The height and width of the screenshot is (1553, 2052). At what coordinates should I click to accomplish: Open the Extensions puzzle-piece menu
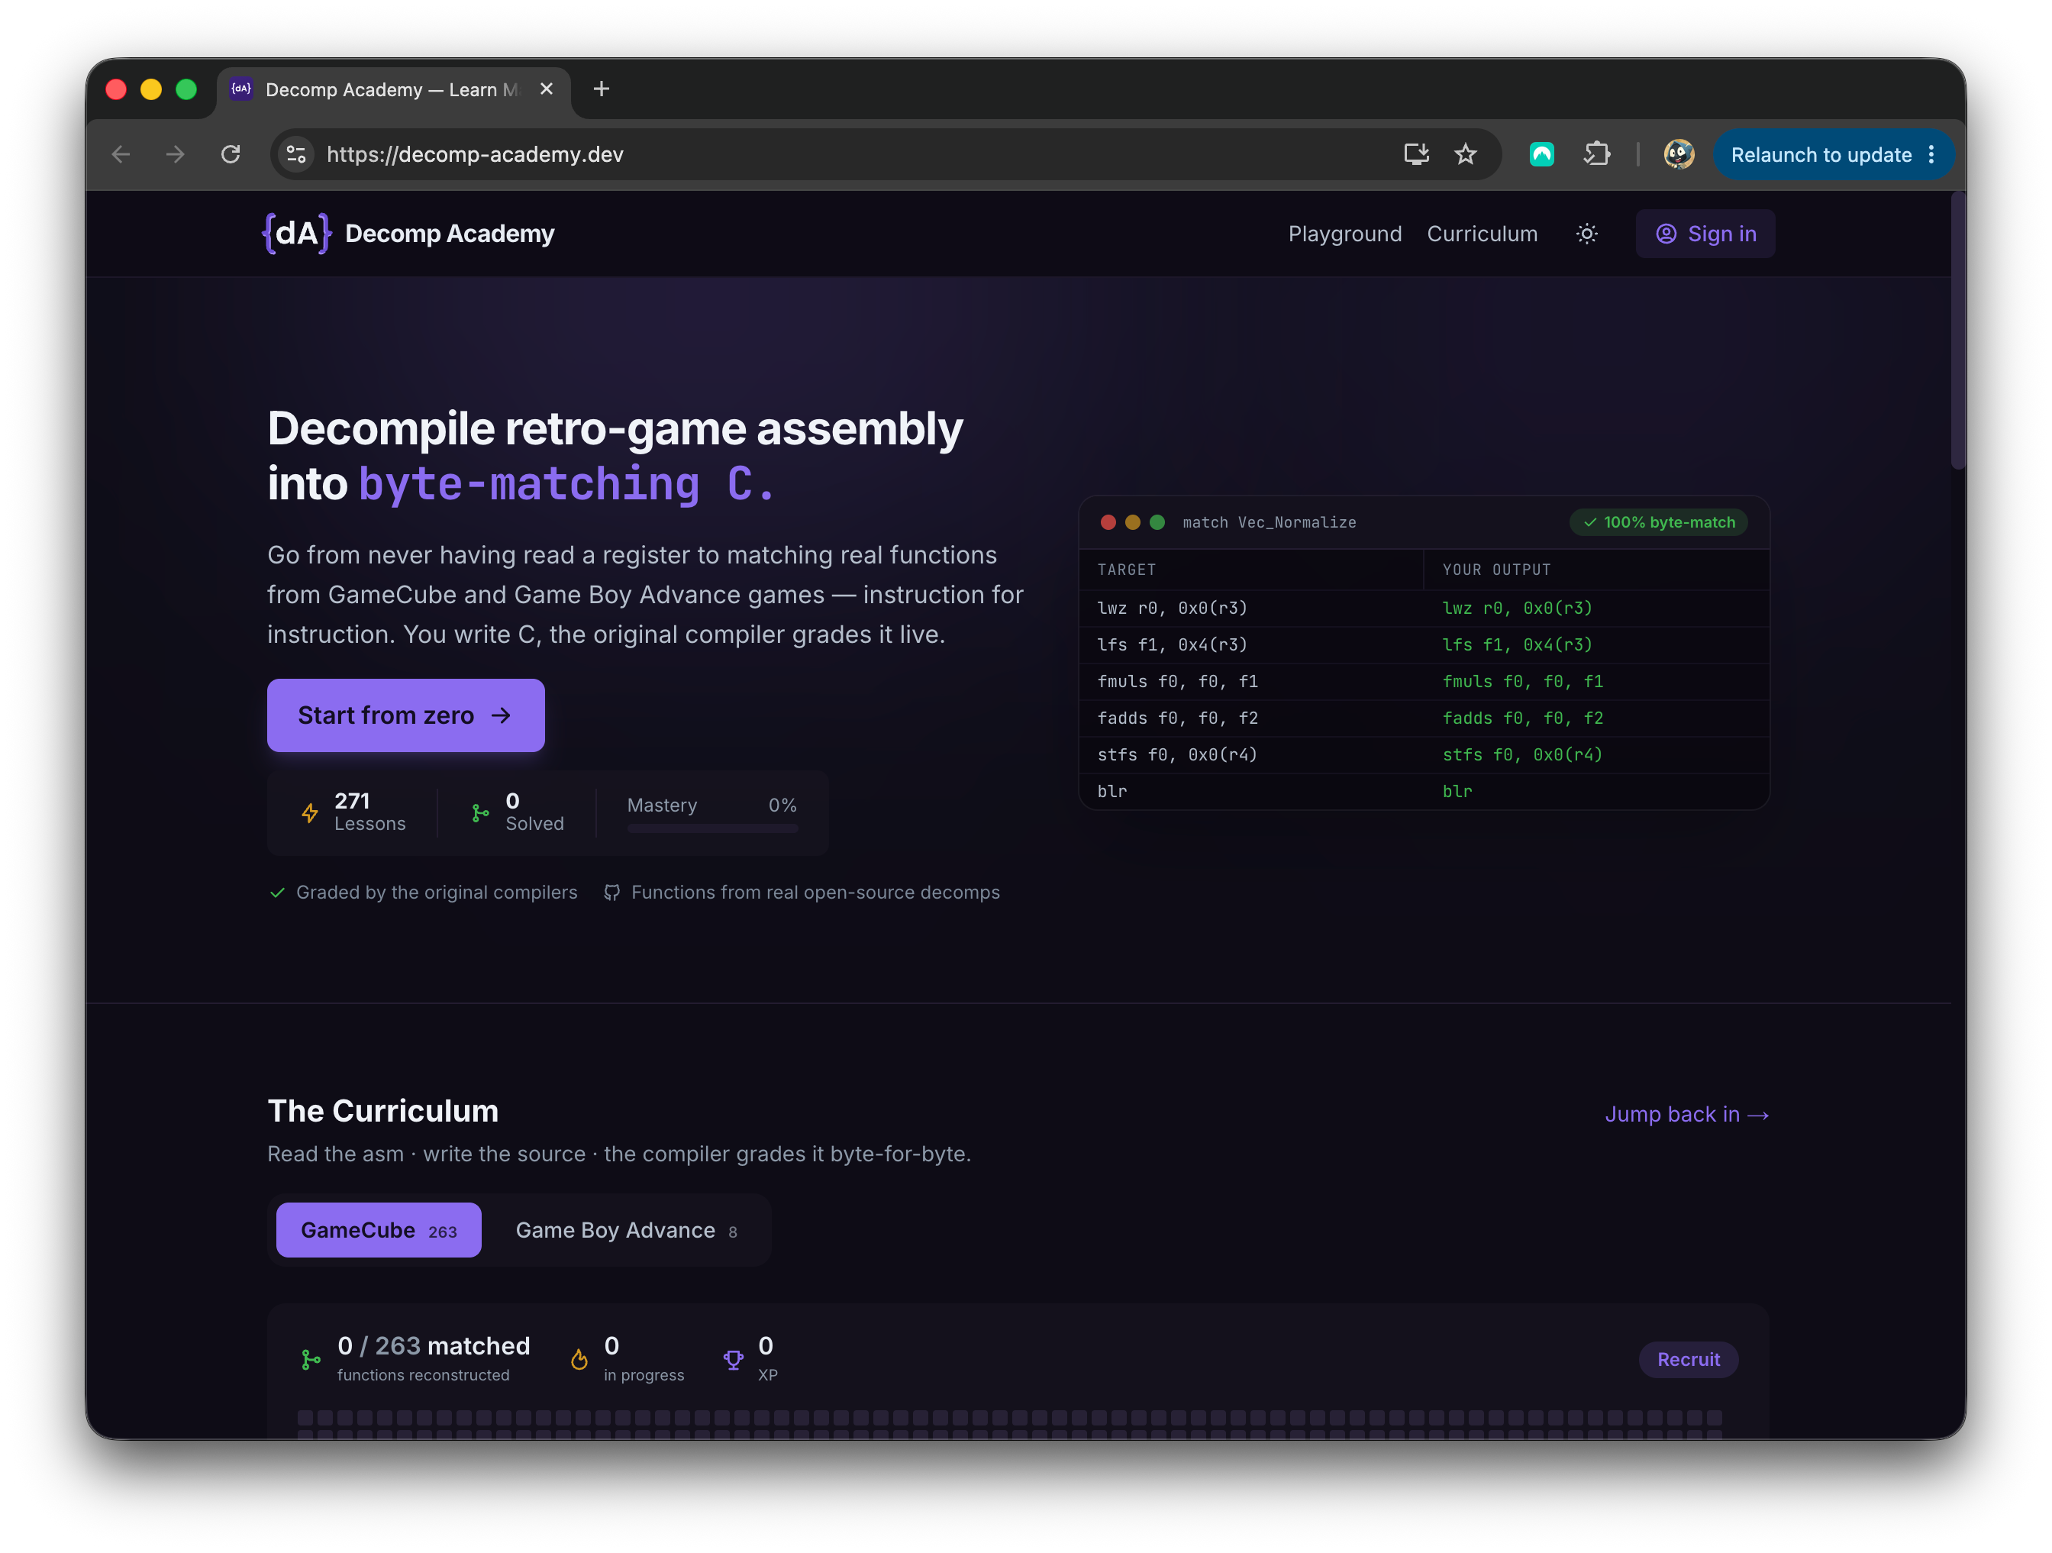pyautogui.click(x=1596, y=154)
